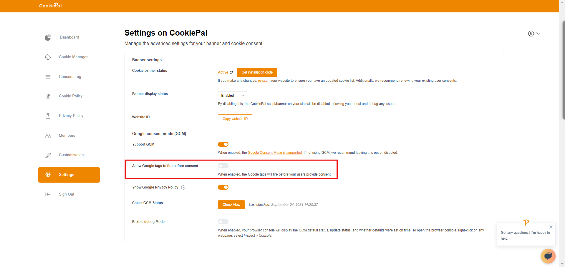Click the Settings gear icon

click(48, 175)
